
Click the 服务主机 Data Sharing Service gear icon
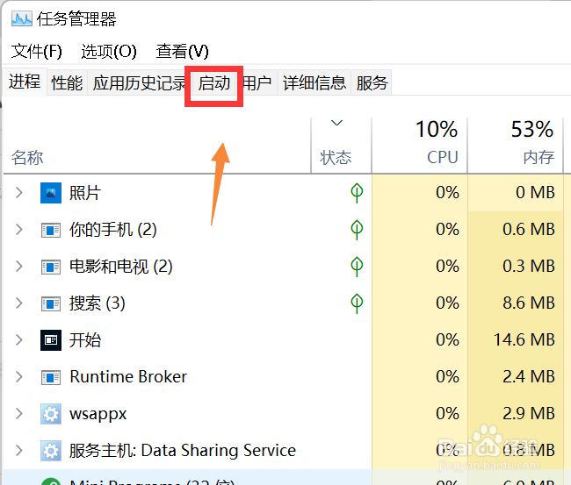pos(51,451)
